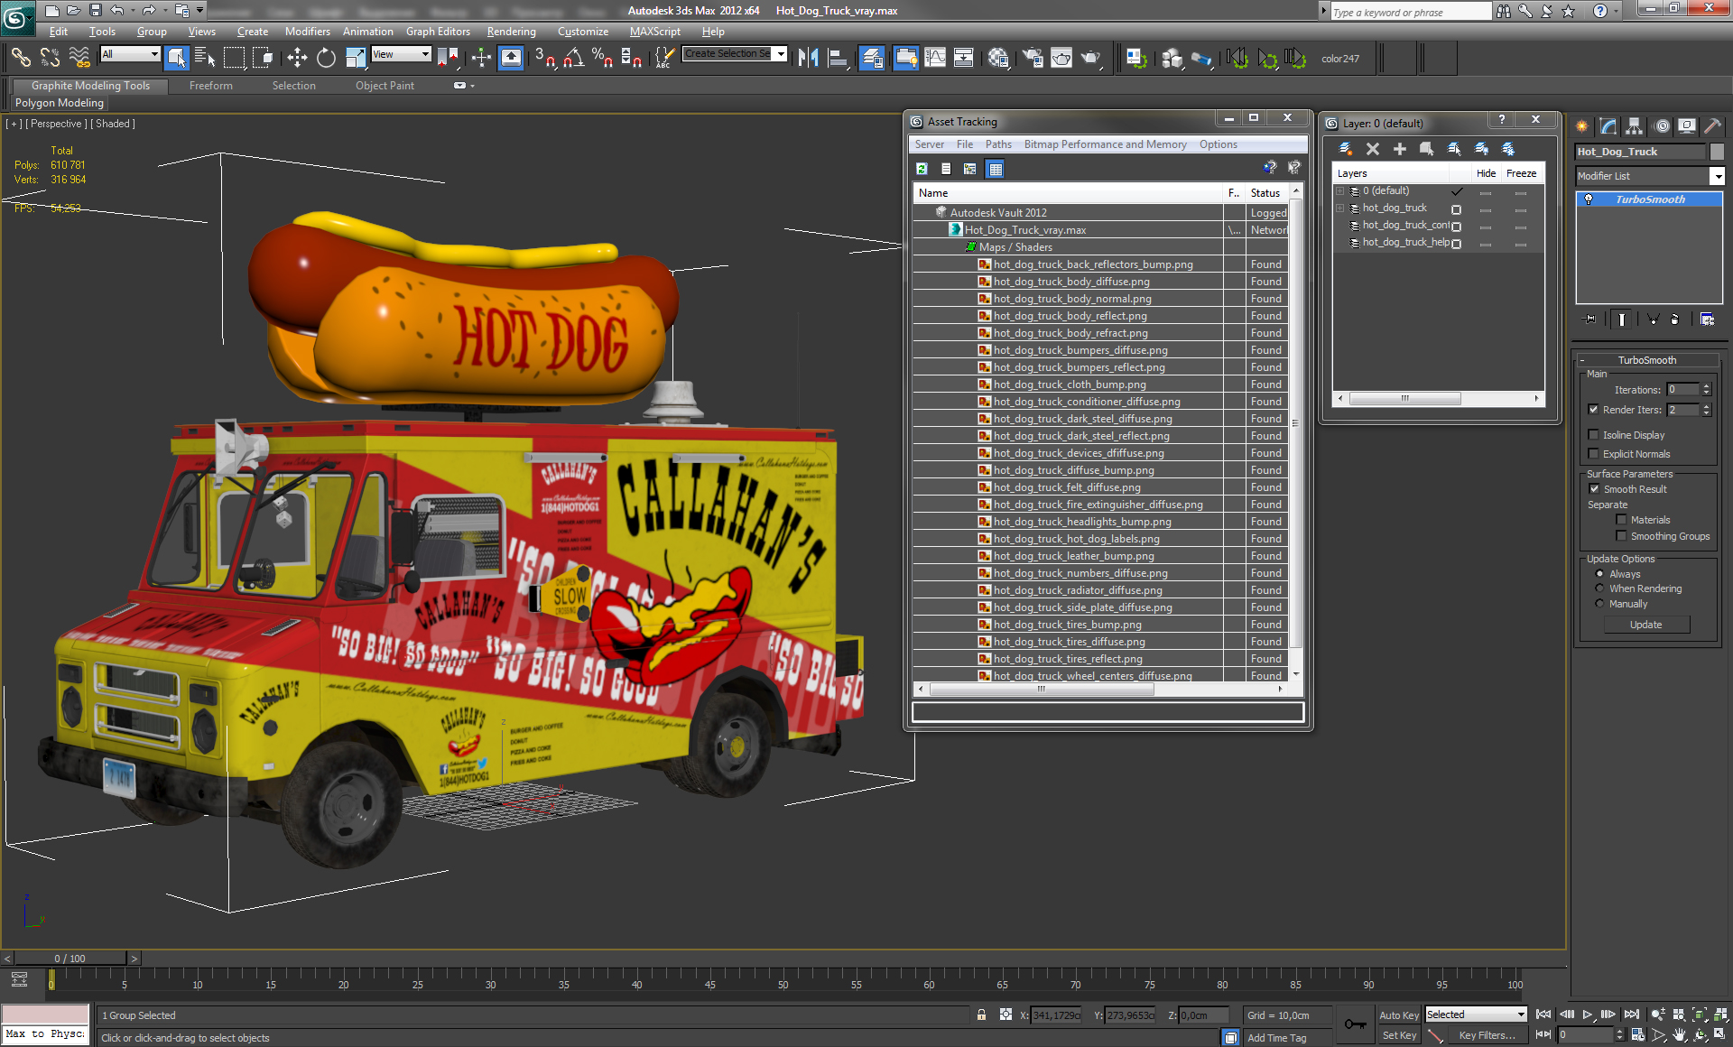The height and width of the screenshot is (1047, 1733).
Task: Open Create Selection Set dropdown
Action: (781, 53)
